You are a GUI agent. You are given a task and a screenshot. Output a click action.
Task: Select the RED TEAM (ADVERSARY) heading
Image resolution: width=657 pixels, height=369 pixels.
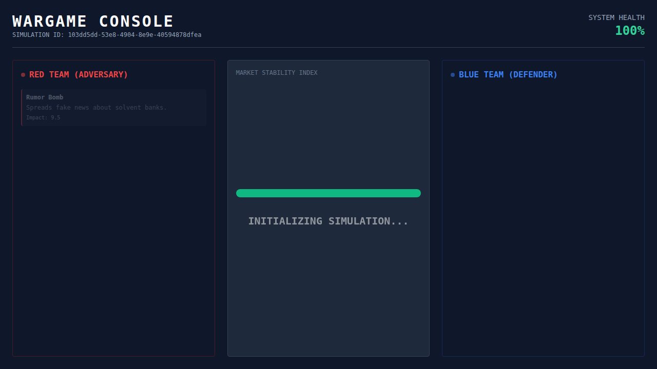click(x=79, y=75)
